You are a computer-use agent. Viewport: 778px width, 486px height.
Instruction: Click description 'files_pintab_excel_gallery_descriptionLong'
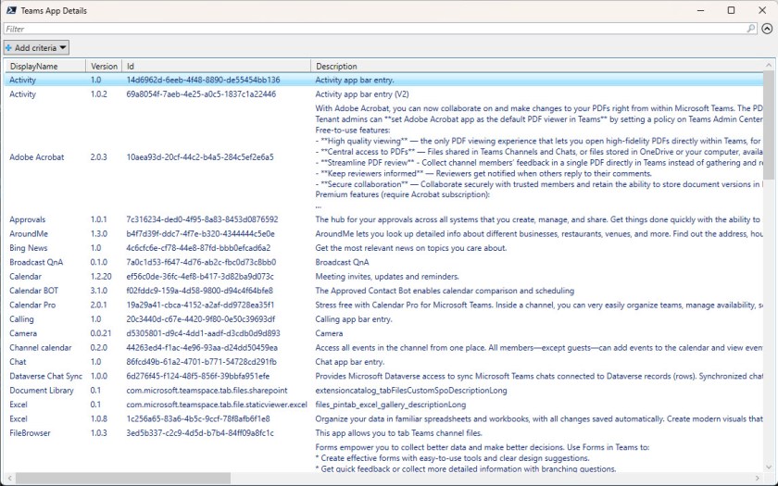(391, 405)
